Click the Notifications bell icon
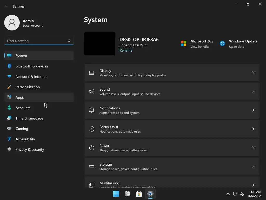The width and height of the screenshot is (266, 200). [x=92, y=110]
